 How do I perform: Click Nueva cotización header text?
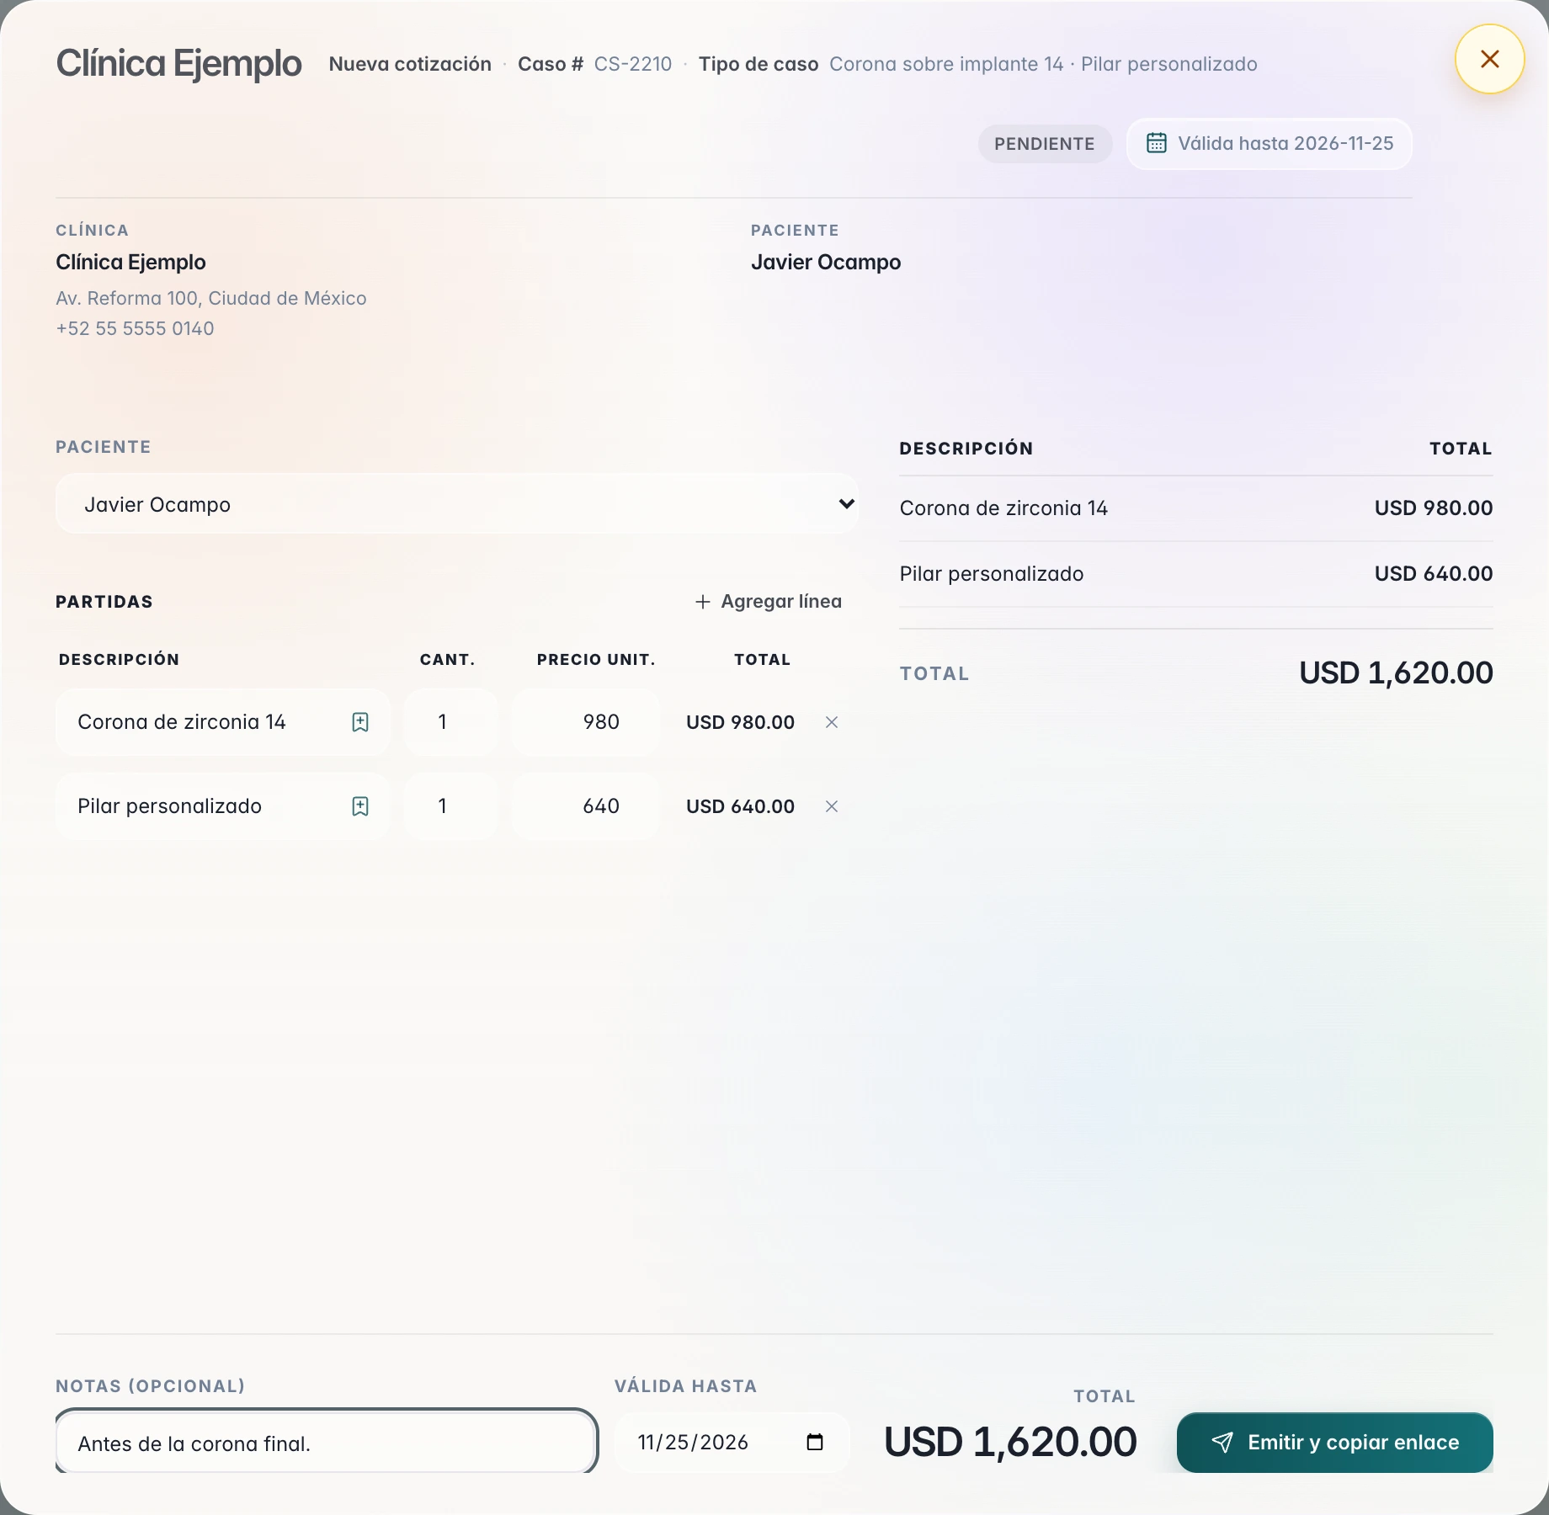[410, 64]
